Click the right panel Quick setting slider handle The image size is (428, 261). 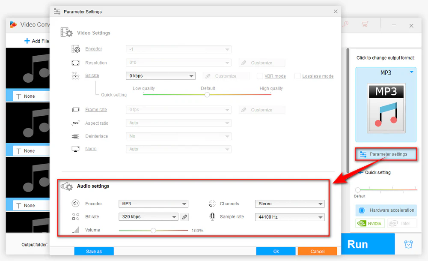tap(358, 190)
